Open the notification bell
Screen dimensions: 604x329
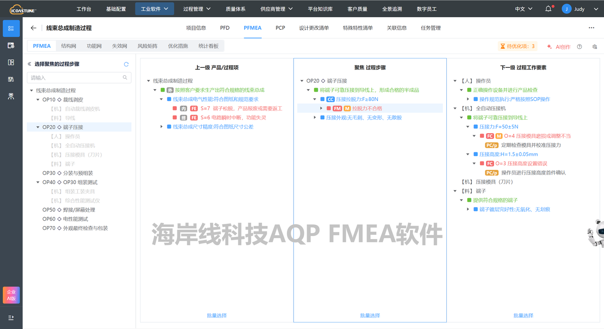click(x=548, y=8)
